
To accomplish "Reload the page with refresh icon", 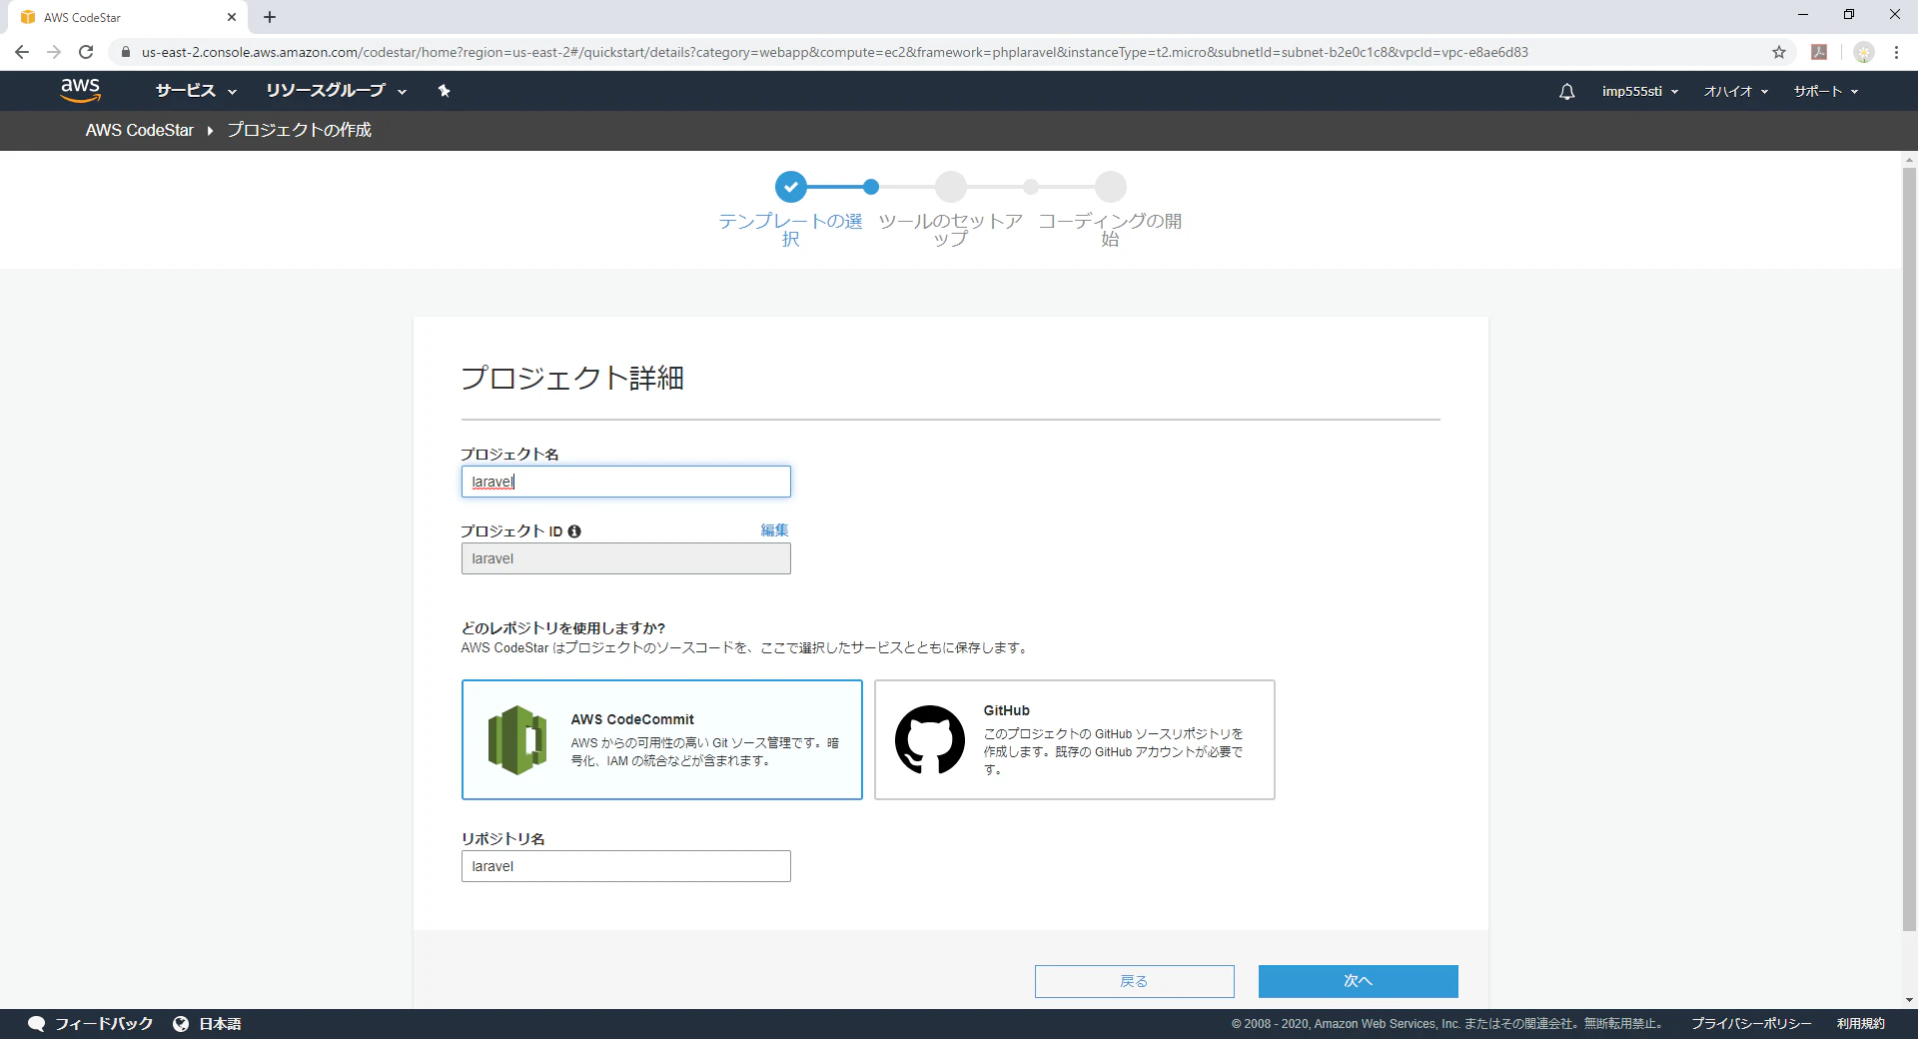I will click(86, 52).
